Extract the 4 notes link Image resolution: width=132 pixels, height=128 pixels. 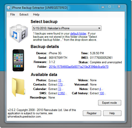[100, 89]
